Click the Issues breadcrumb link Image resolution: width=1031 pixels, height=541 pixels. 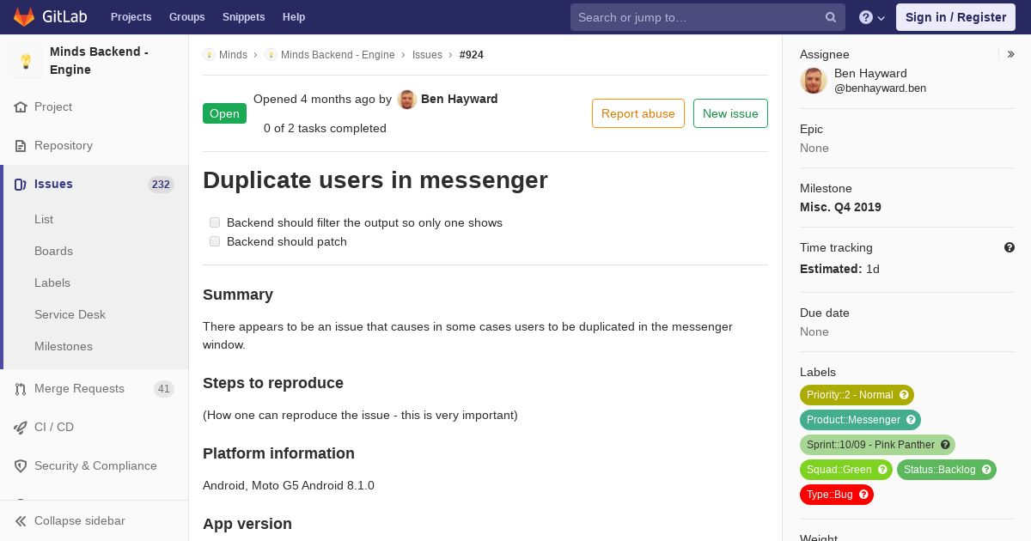(427, 55)
